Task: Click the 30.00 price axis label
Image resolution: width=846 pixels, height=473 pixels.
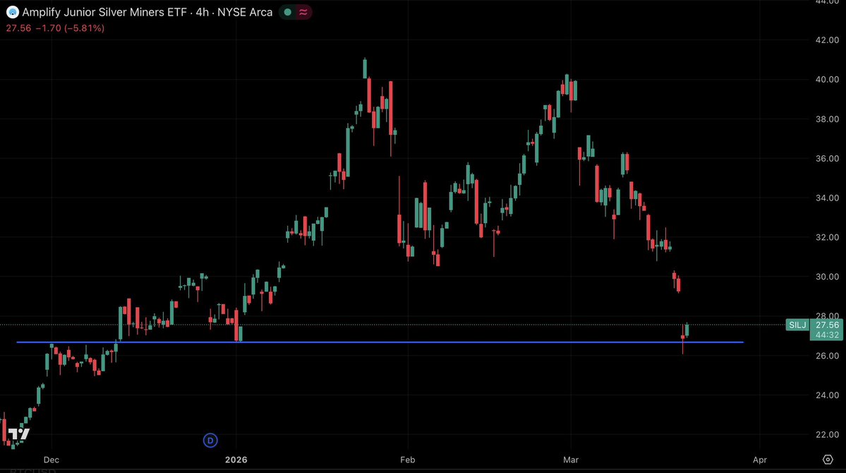Action: click(x=827, y=277)
